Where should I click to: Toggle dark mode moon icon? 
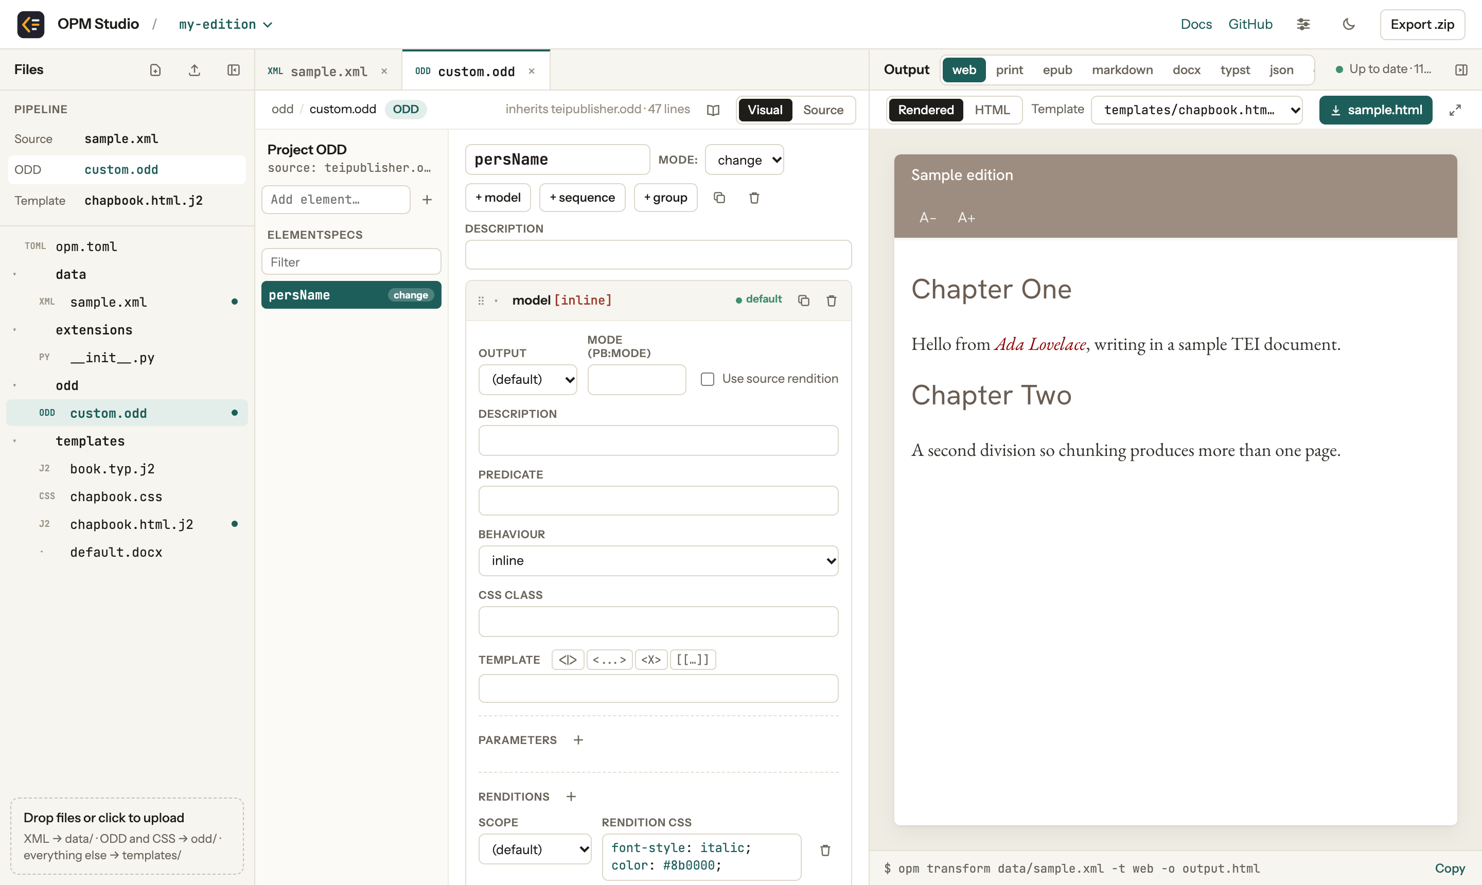(x=1348, y=25)
